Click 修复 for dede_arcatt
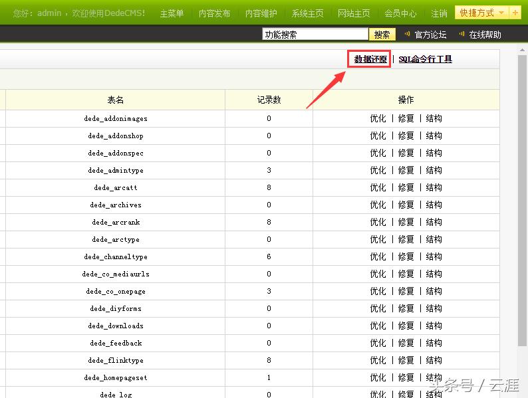 tap(406, 187)
